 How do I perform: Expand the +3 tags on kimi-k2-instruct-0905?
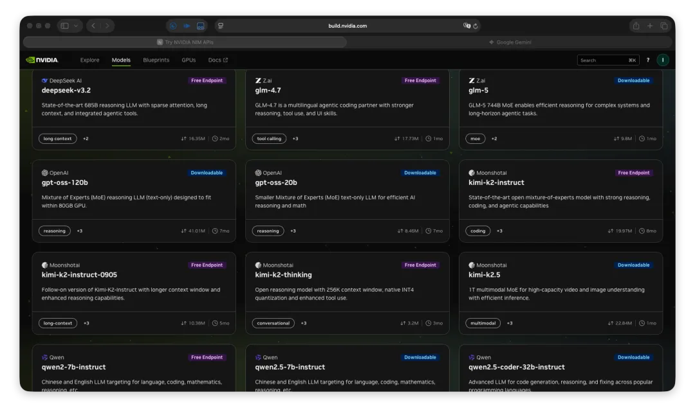coord(86,323)
